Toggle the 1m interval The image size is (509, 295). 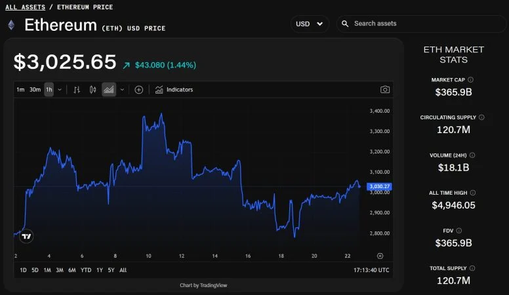pyautogui.click(x=20, y=90)
